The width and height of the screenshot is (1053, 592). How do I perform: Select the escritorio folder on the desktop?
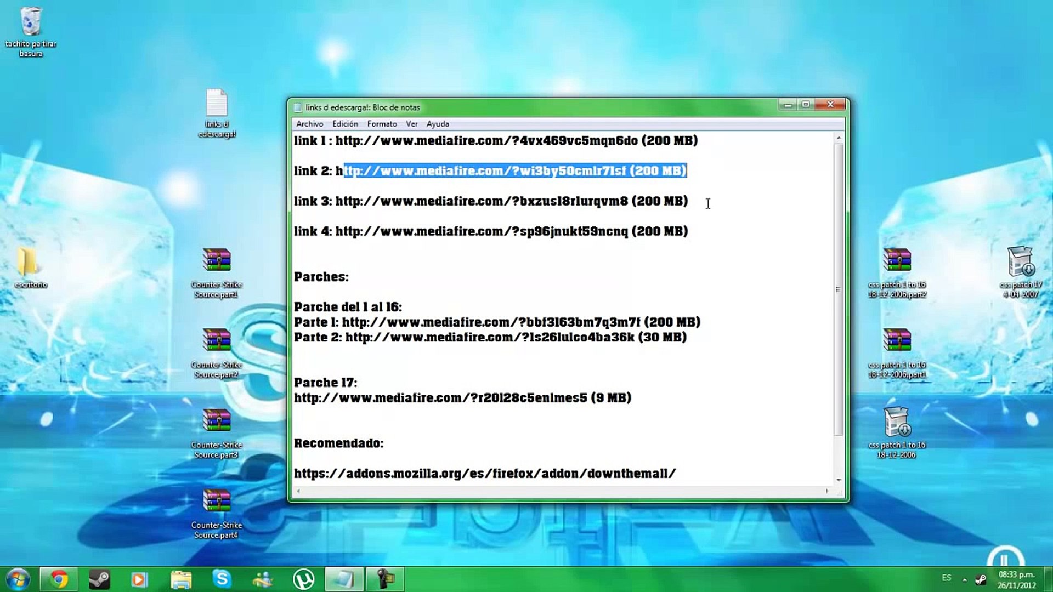[x=27, y=261]
